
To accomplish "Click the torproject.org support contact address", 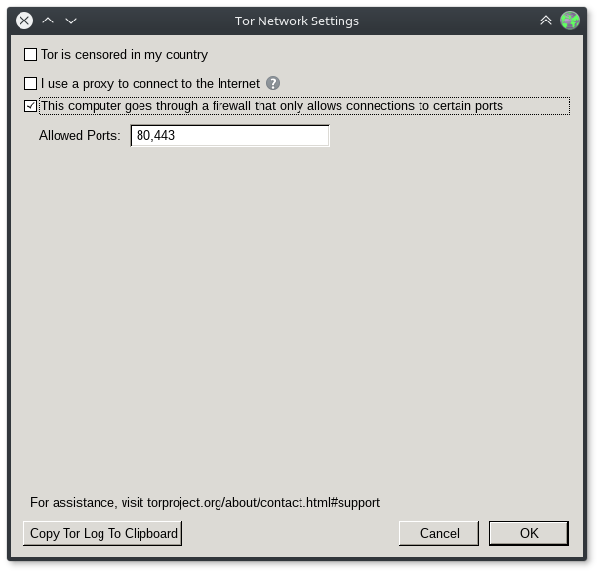I will click(263, 503).
